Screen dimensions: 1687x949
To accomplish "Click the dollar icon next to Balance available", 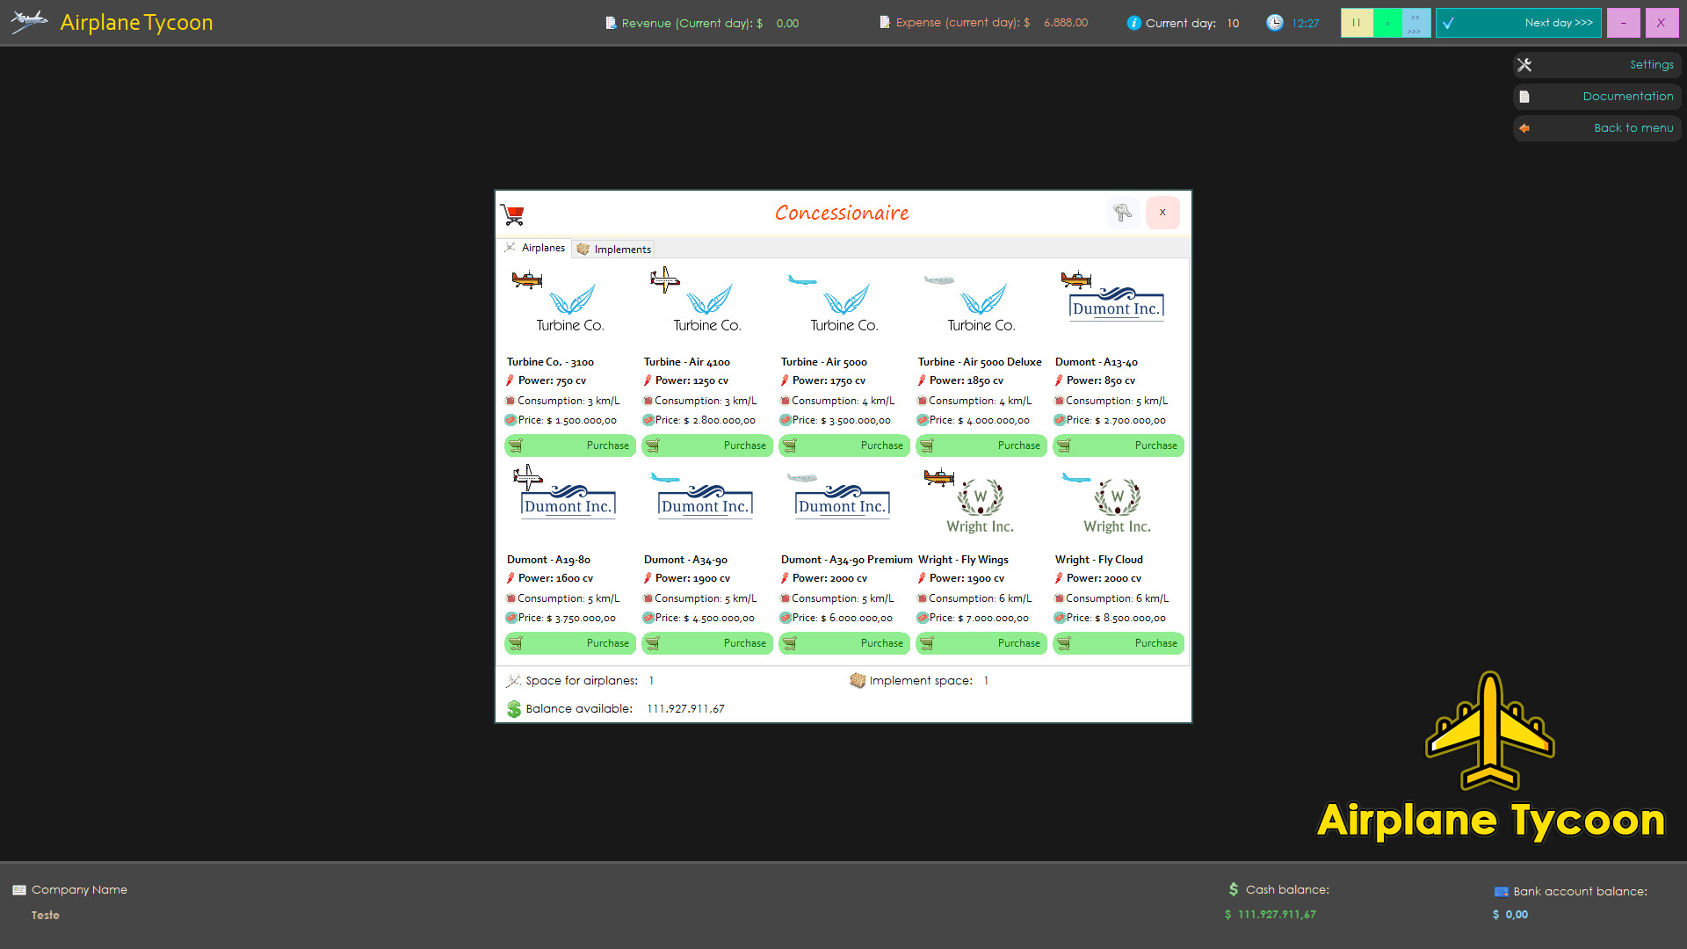I will click(514, 708).
